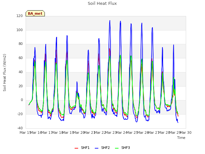Click the Mar 26 x-axis label
The width and height of the screenshot is (205, 154).
click(143, 133)
